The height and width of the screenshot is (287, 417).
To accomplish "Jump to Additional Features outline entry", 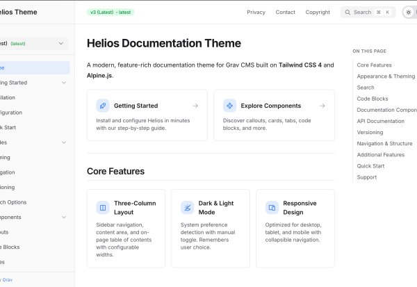I will pos(381,154).
